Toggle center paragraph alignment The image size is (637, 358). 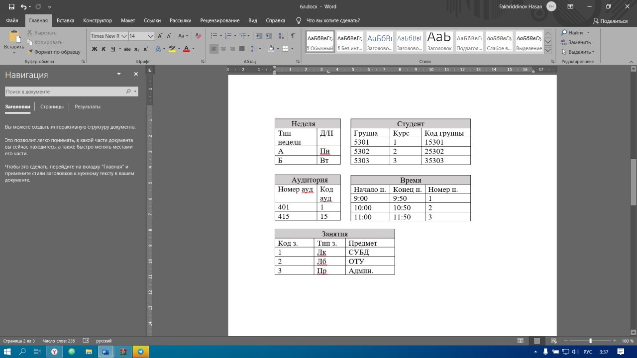point(223,49)
